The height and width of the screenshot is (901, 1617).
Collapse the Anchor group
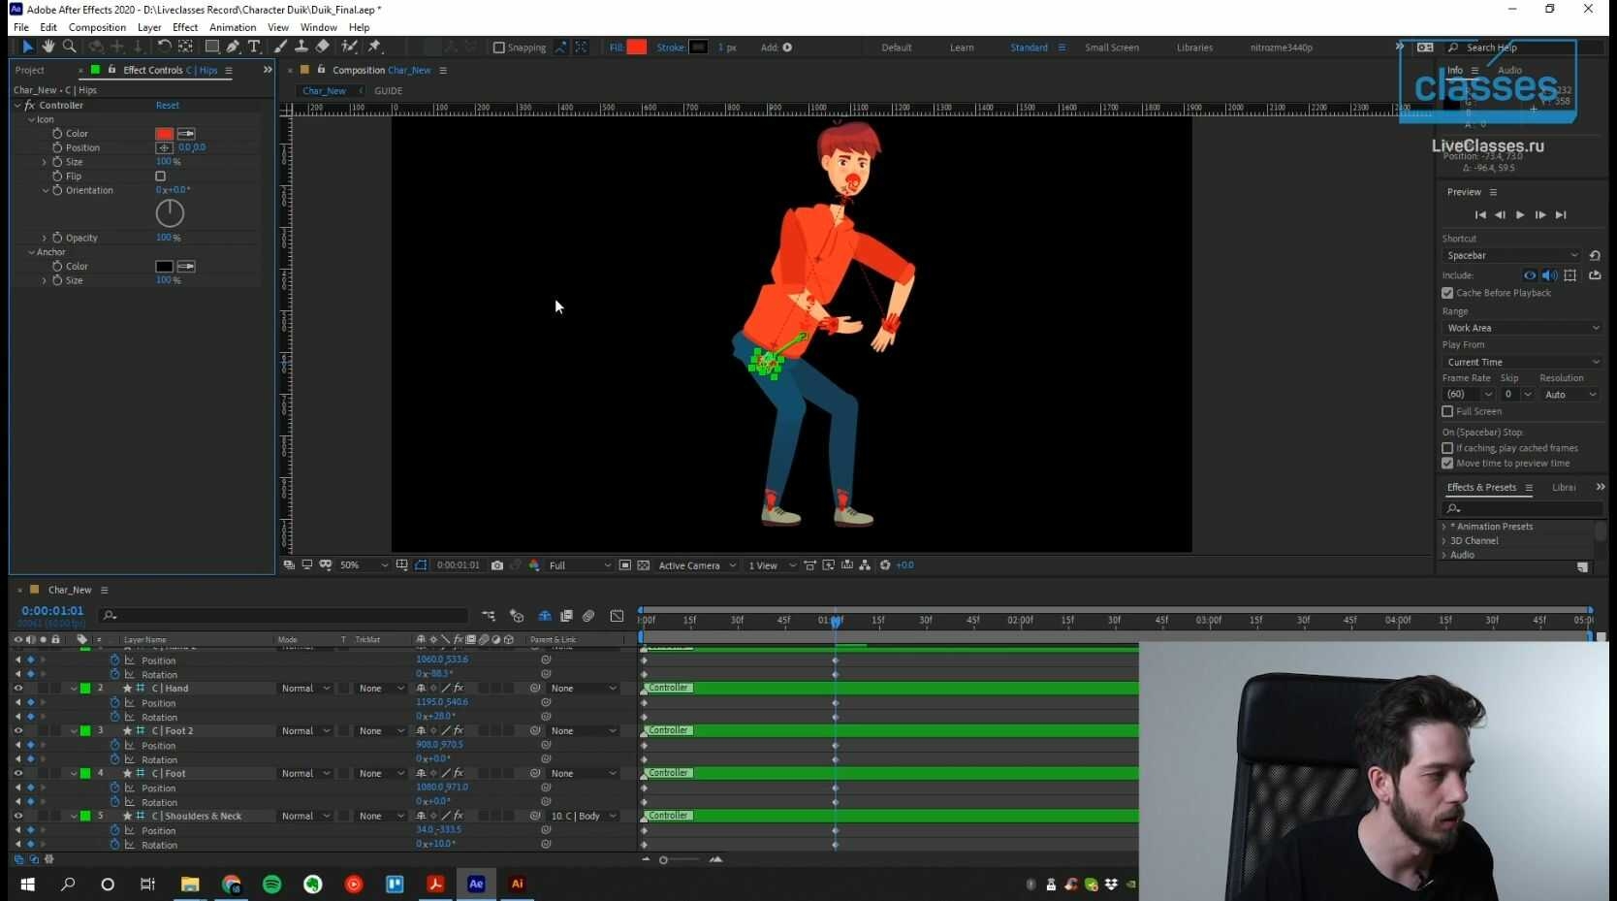point(31,252)
